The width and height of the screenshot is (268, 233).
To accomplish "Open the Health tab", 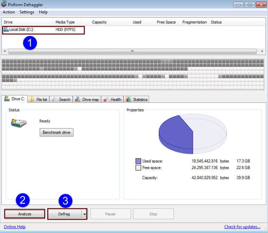I will click(113, 99).
